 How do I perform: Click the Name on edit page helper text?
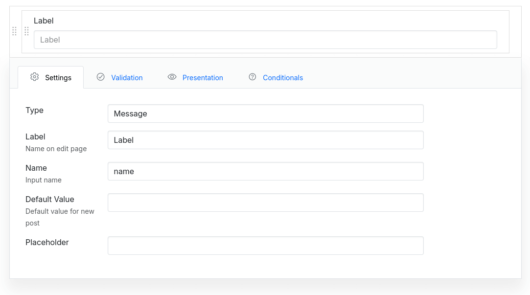coord(56,148)
